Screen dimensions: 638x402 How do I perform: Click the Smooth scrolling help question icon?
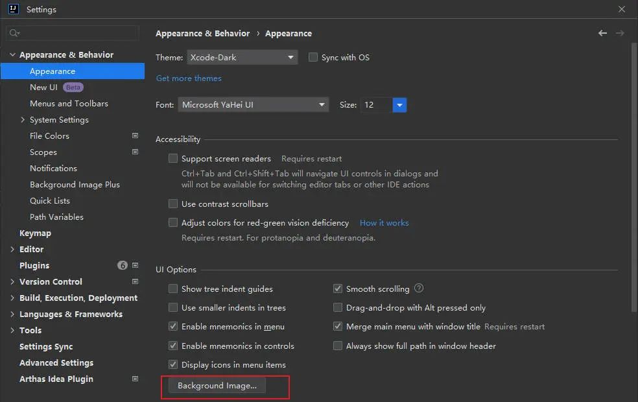419,289
